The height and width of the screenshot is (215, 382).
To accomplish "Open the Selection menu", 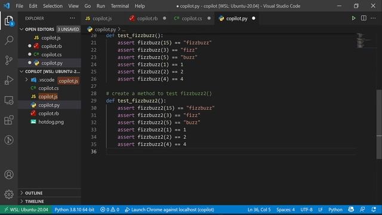I will point(53,6).
